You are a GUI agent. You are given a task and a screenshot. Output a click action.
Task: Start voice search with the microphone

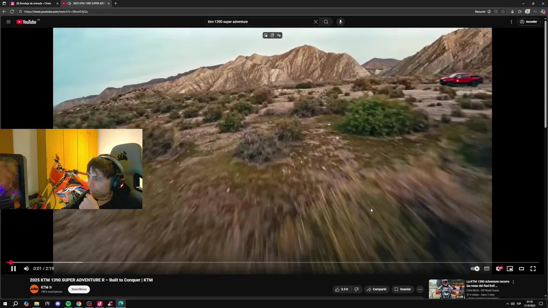[x=340, y=22]
